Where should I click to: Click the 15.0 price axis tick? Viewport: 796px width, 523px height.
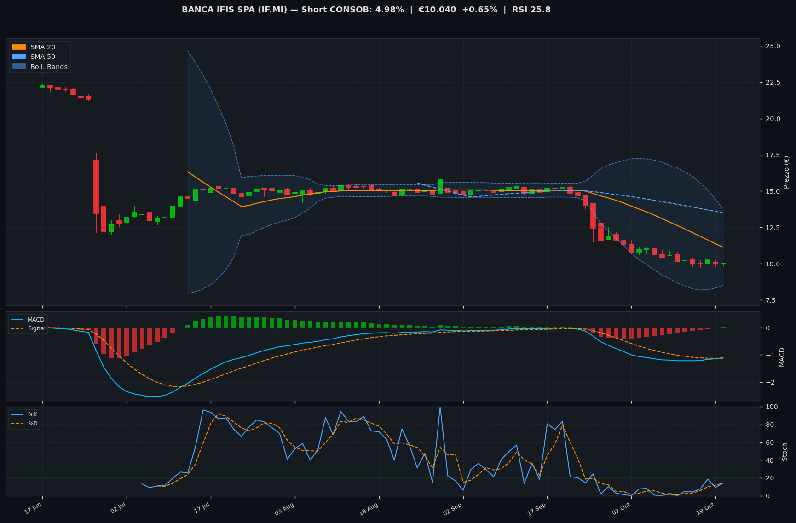pos(773,191)
